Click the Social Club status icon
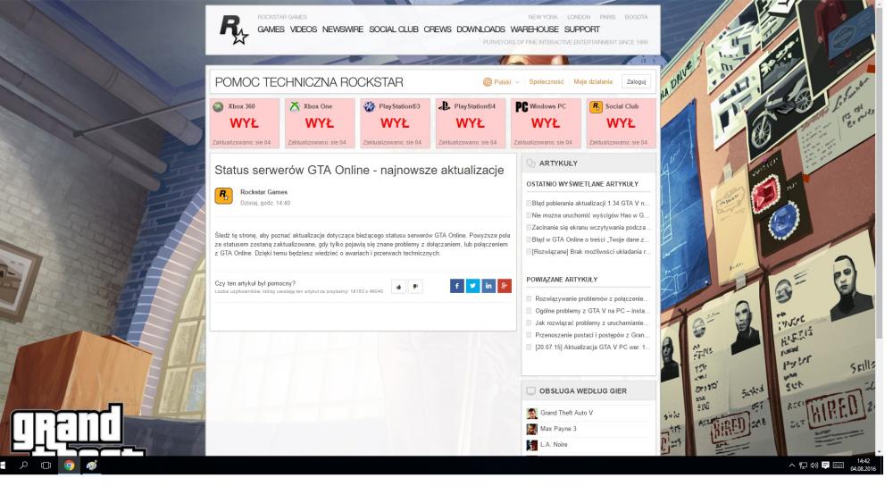The width and height of the screenshot is (893, 503). tap(596, 106)
